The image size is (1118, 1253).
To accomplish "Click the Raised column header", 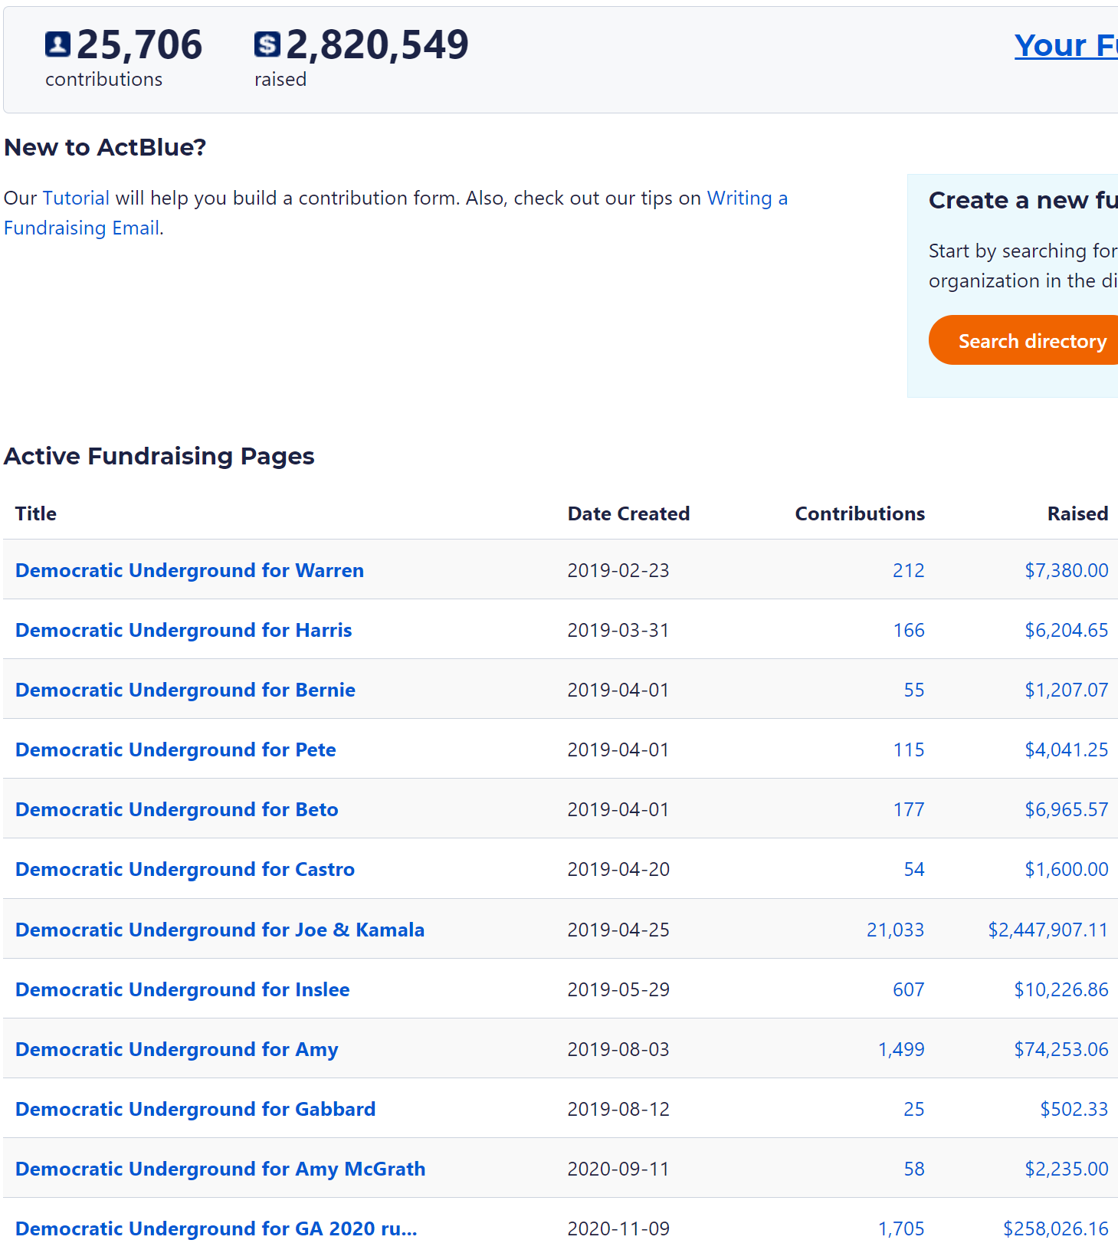I will (1078, 513).
